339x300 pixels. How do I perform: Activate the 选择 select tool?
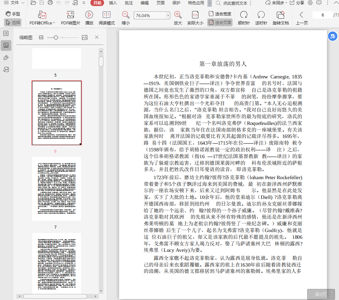tap(13, 22)
